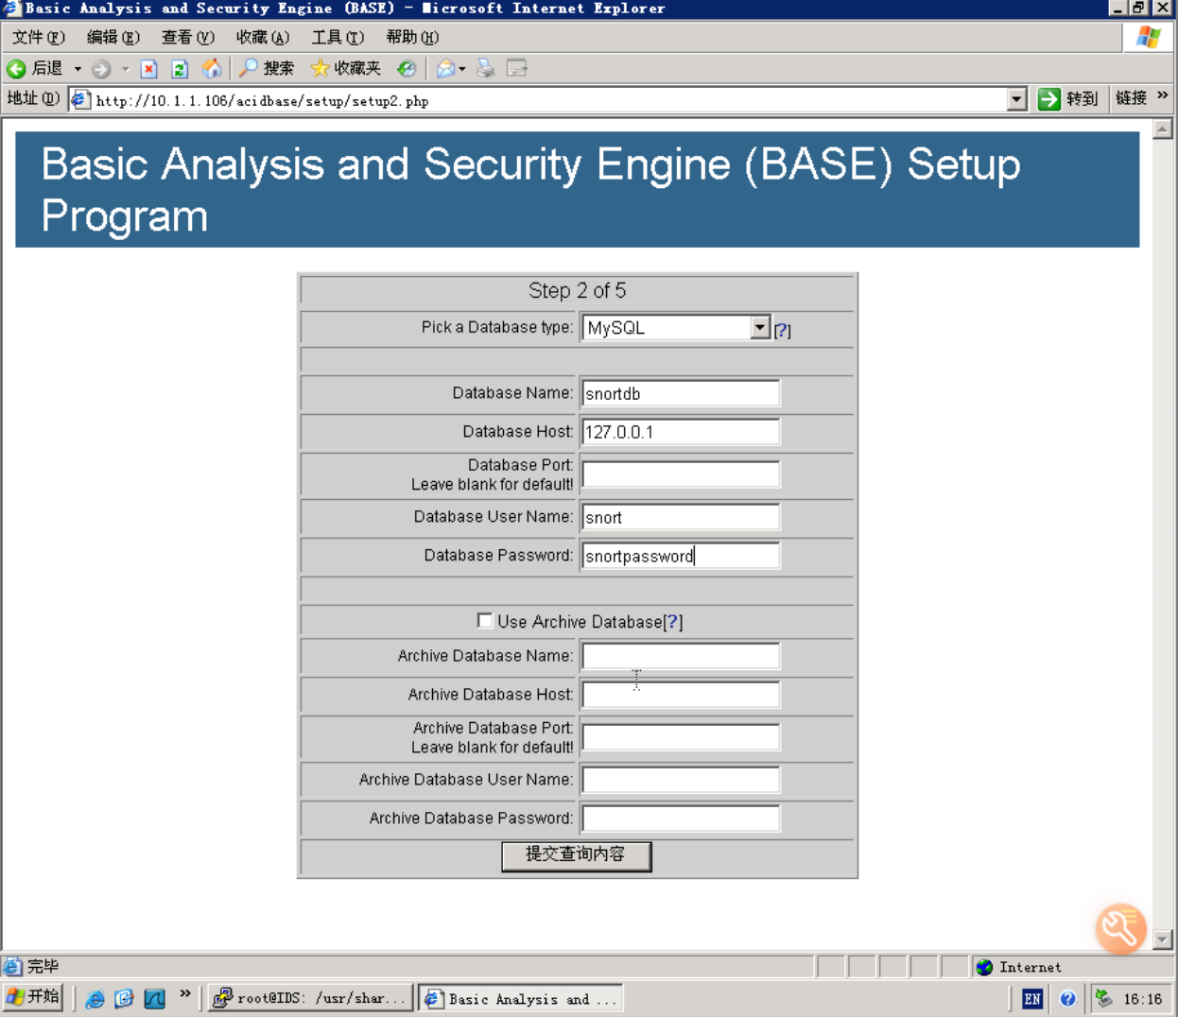Viewport: 1178px width, 1017px height.
Task: Click the Archive Database Password field
Action: (x=681, y=819)
